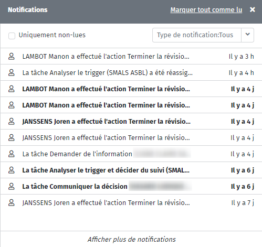Open LAMBOT Manon notification from 3 h ago
This screenshot has height=247, width=262.
click(x=131, y=56)
